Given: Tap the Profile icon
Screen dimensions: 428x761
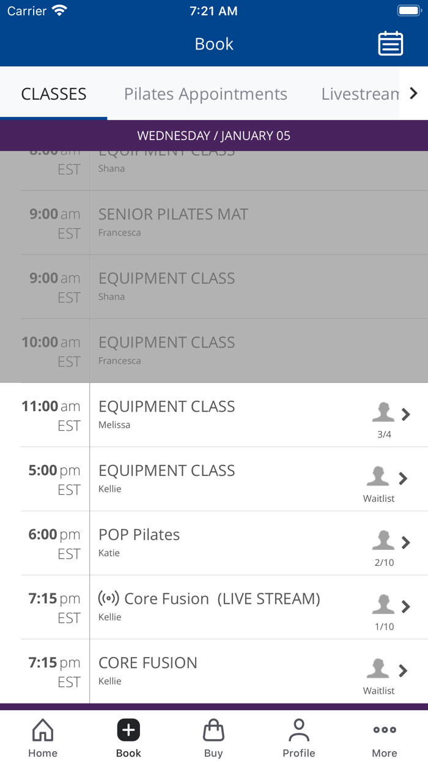Looking at the screenshot, I should pyautogui.click(x=299, y=730).
